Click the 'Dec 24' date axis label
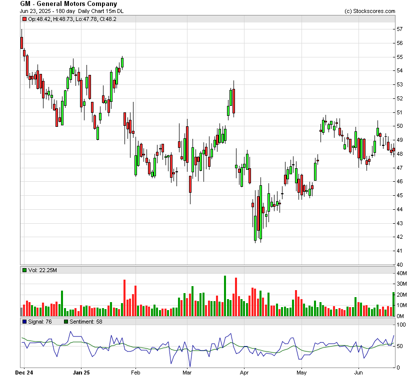This screenshot has height=383, width=415. coord(24,373)
